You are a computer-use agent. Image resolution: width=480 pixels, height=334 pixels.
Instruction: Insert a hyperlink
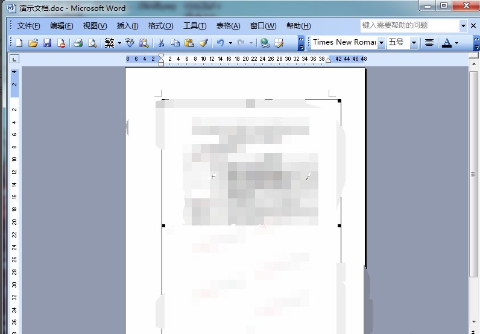tap(265, 43)
